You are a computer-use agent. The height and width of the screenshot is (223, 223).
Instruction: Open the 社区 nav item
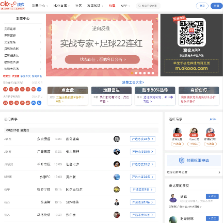click(x=78, y=6)
